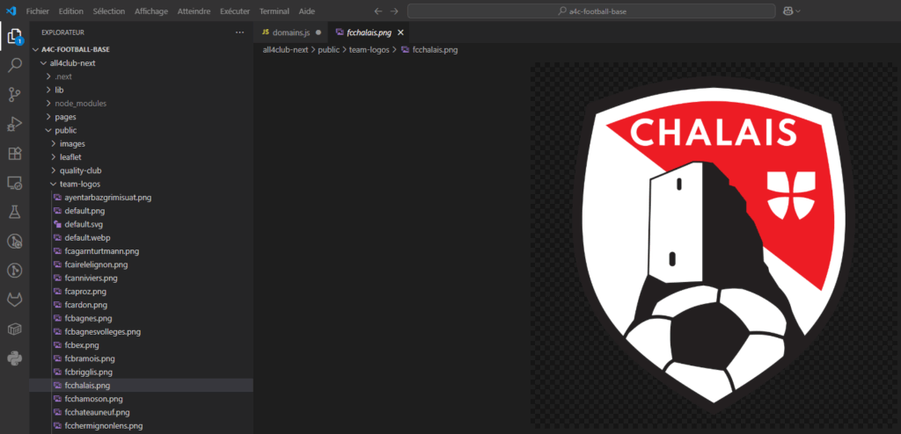Open default.webp in the explorer
901x434 pixels.
point(87,238)
